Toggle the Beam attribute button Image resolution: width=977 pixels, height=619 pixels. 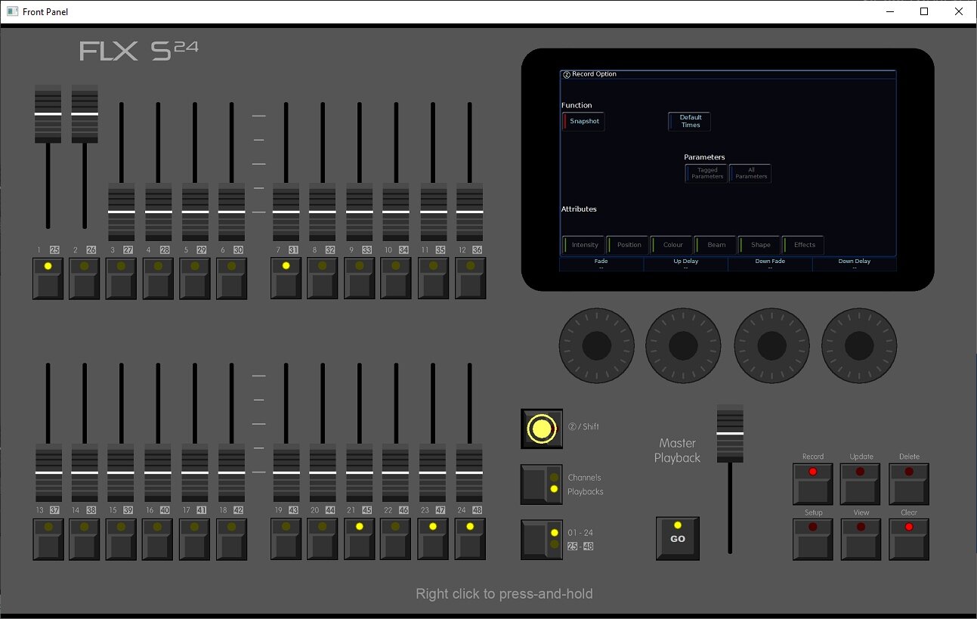715,245
